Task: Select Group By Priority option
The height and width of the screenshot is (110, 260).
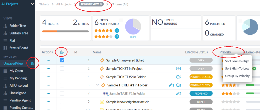Action: pyautogui.click(x=237, y=76)
